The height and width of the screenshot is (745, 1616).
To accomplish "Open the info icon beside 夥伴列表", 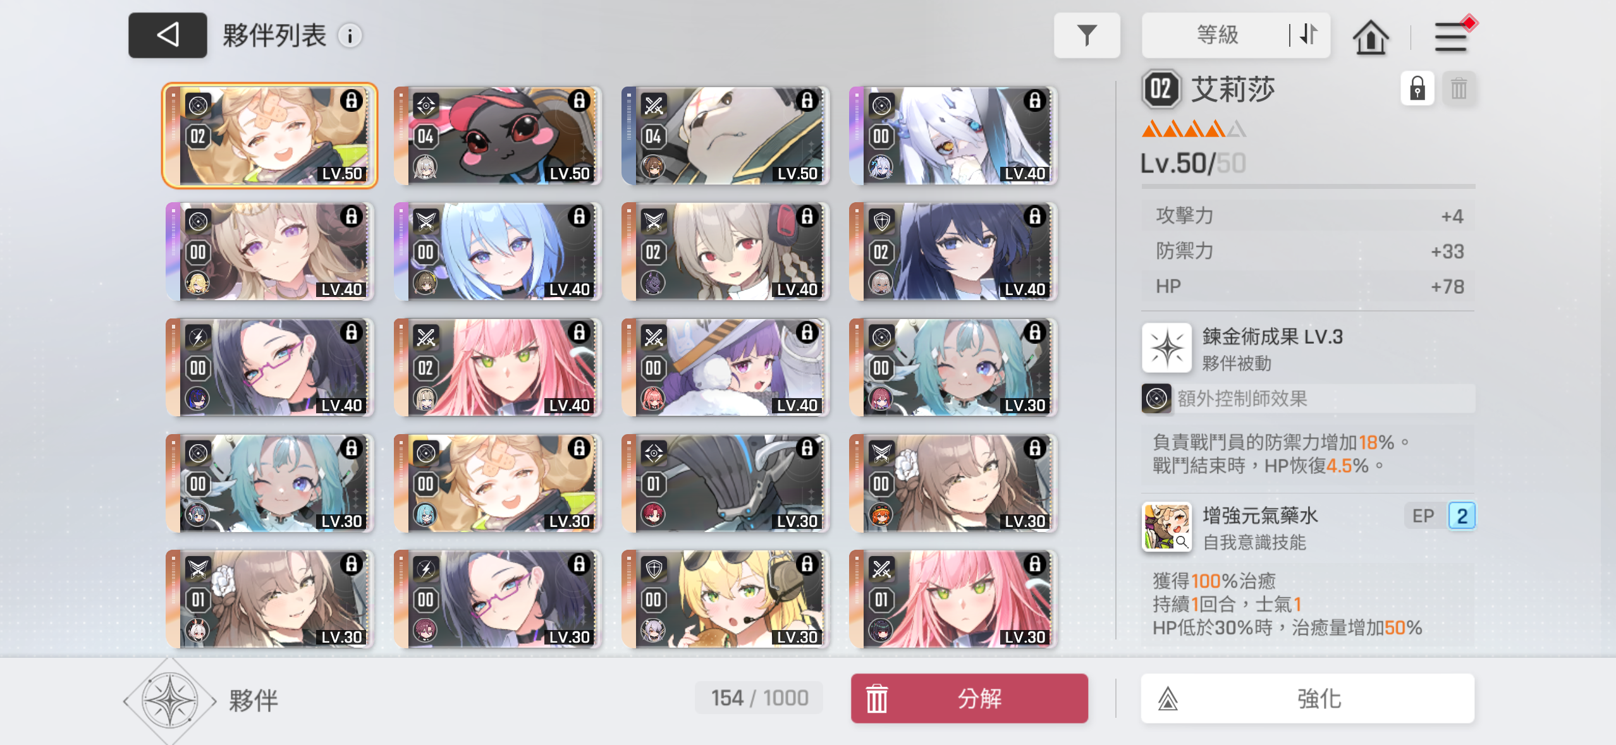I will point(350,35).
